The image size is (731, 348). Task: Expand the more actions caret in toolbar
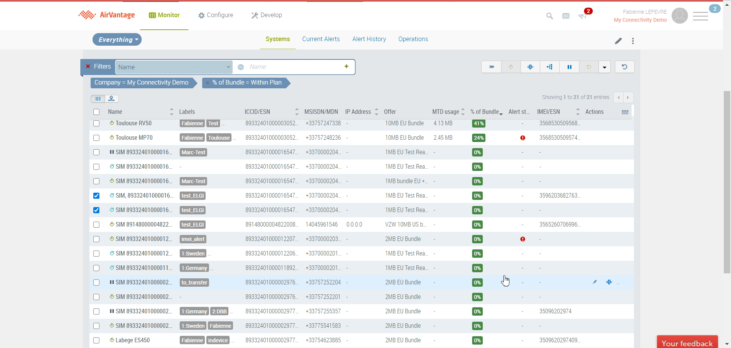pyautogui.click(x=604, y=67)
